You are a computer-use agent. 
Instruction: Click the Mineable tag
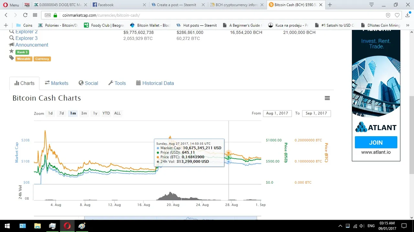point(24,59)
